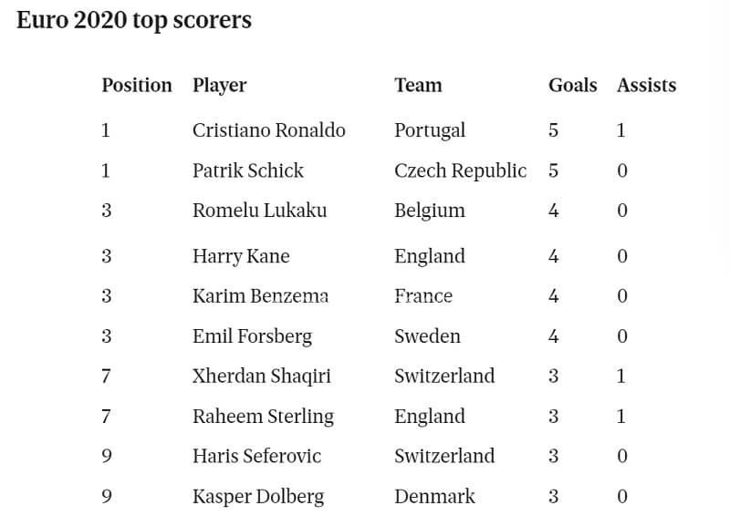The width and height of the screenshot is (730, 516).
Task: Click the Emil Forsberg row name
Action: [252, 336]
